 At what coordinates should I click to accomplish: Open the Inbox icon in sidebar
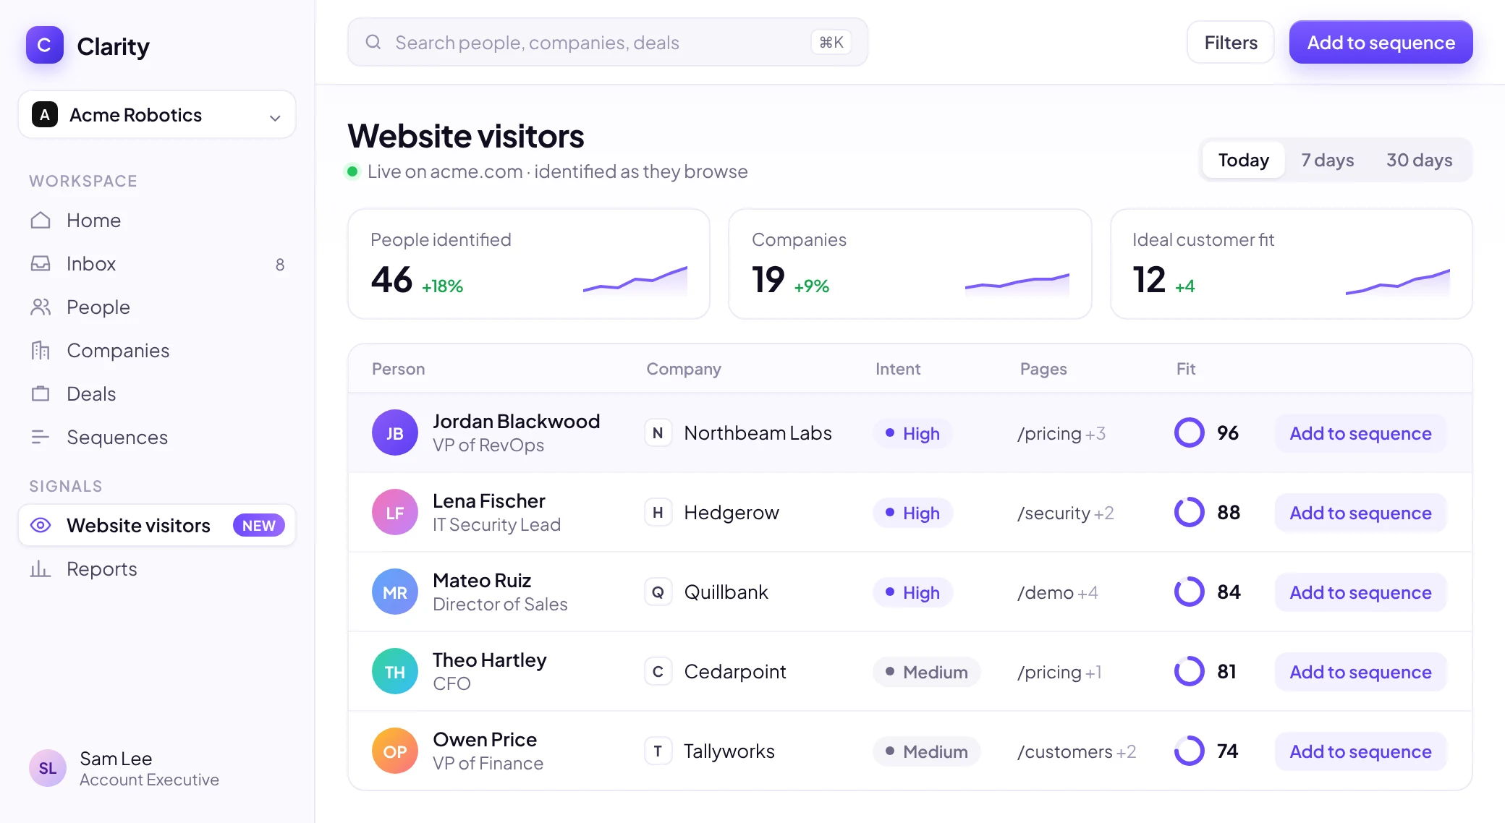coord(41,264)
